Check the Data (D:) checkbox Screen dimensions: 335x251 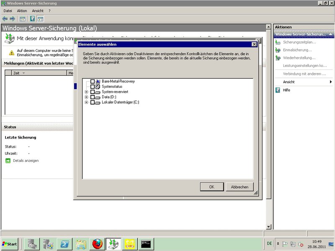click(93, 97)
